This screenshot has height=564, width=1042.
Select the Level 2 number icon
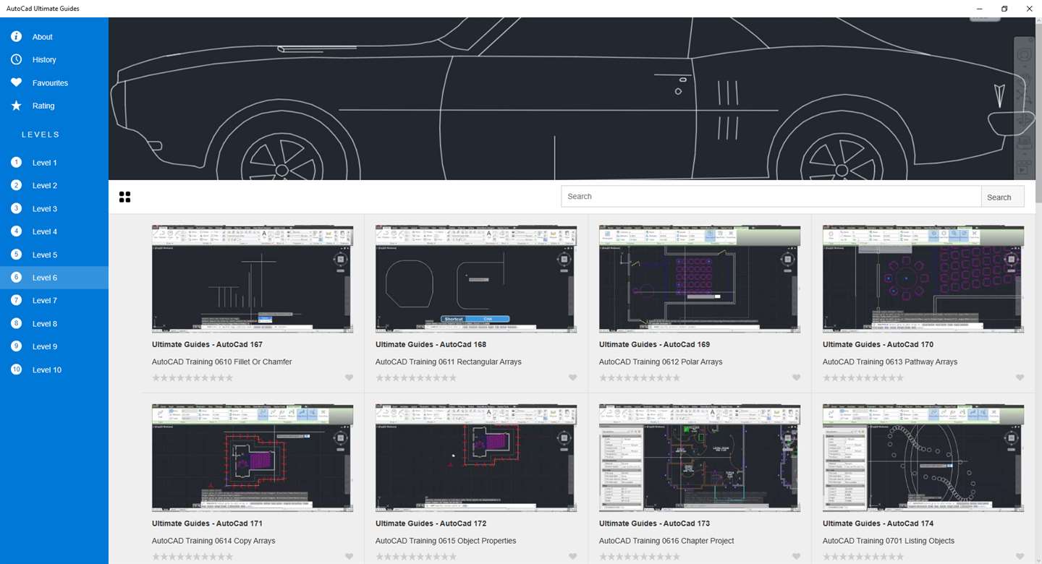point(17,185)
